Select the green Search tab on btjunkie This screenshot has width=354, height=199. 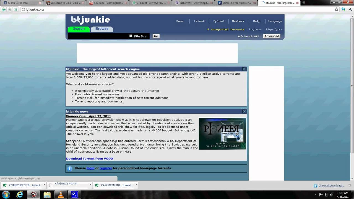pyautogui.click(x=79, y=29)
